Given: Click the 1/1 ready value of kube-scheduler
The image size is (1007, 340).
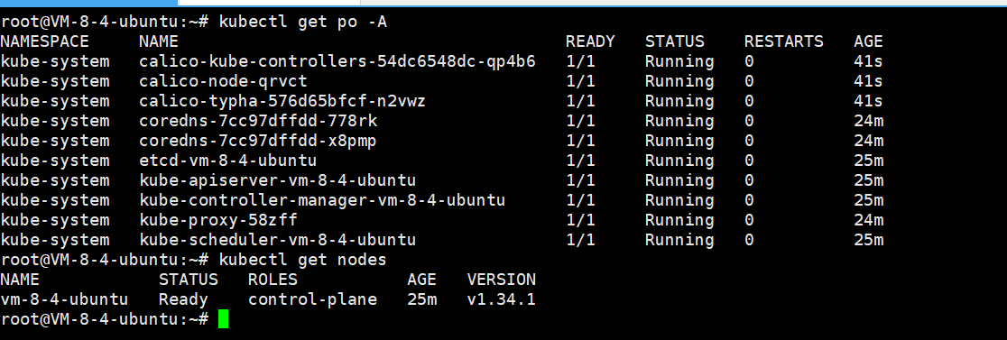Looking at the screenshot, I should (x=580, y=241).
